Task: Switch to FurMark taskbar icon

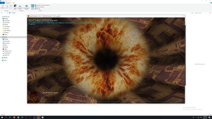Action: (x=38, y=117)
